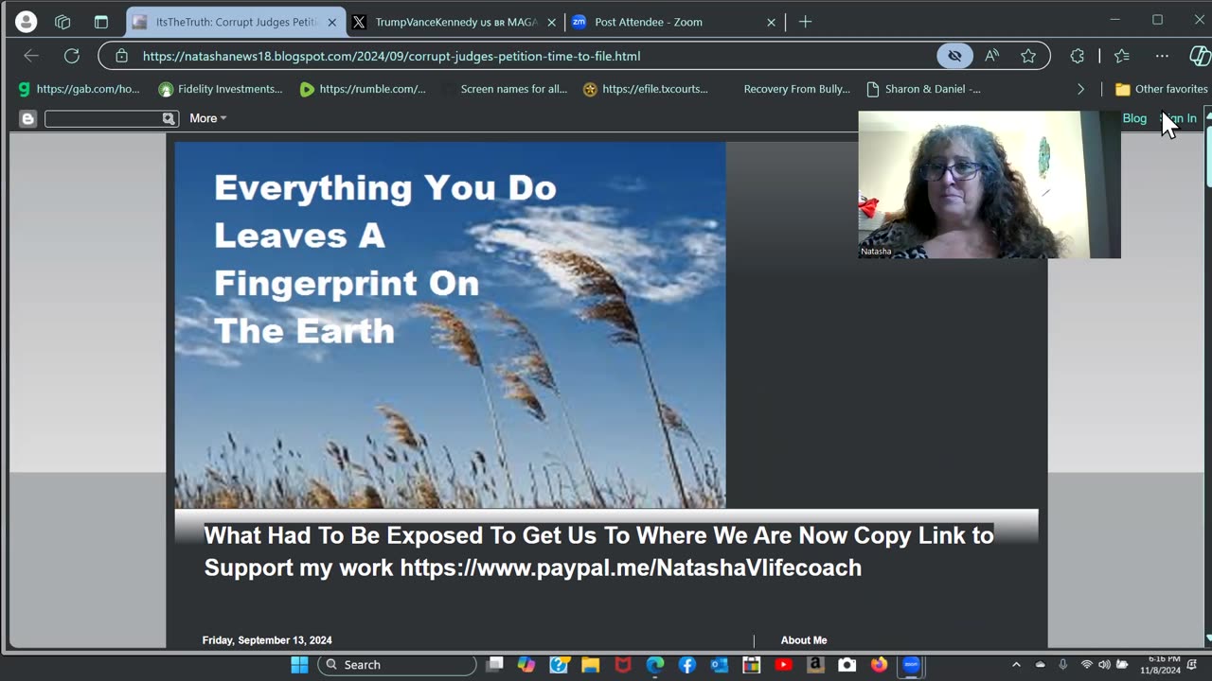The height and width of the screenshot is (681, 1212).
Task: Close the ItsTheTruth Corrupt Judges tab
Action: tap(331, 22)
